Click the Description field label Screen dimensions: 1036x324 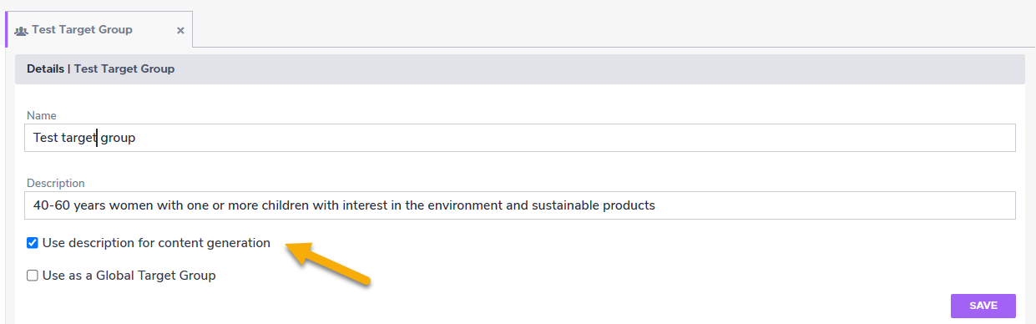pos(56,183)
